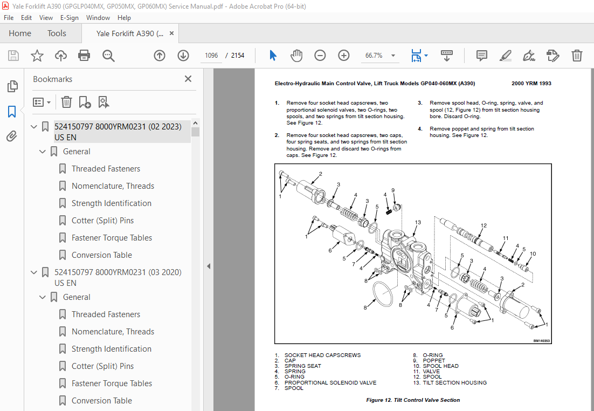The image size is (594, 411).
Task: Click the 2000 YRM 1993 page header text
Action: pyautogui.click(x=531, y=84)
